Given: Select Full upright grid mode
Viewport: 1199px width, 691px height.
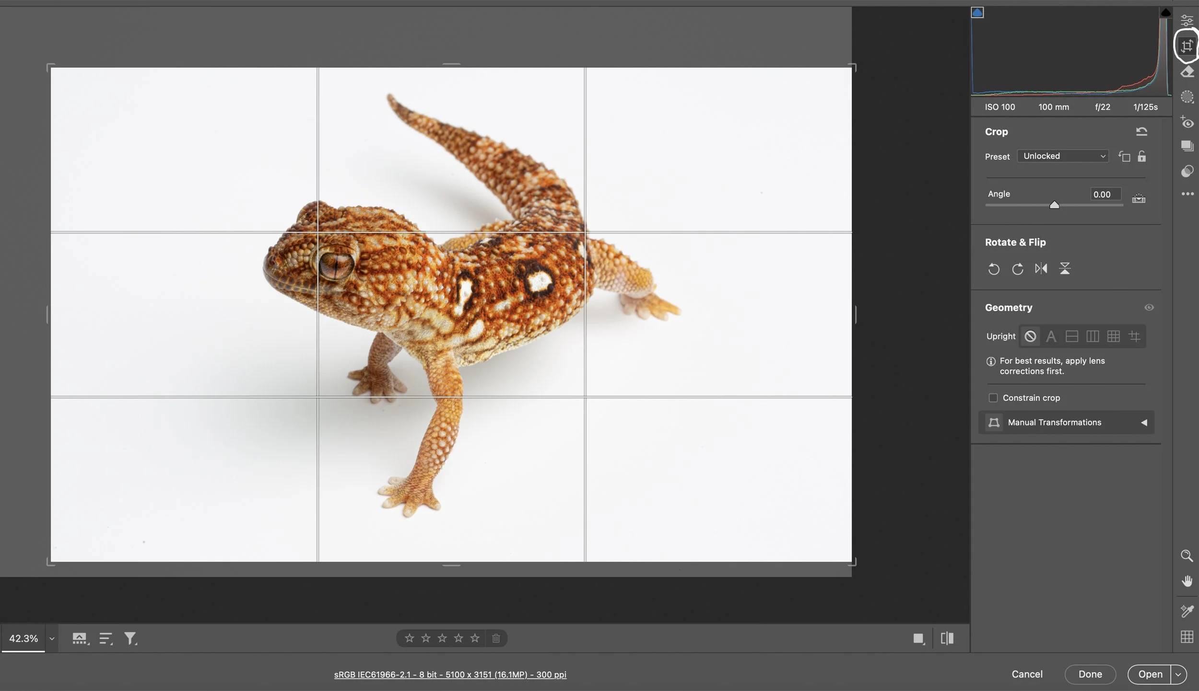Looking at the screenshot, I should pyautogui.click(x=1113, y=336).
